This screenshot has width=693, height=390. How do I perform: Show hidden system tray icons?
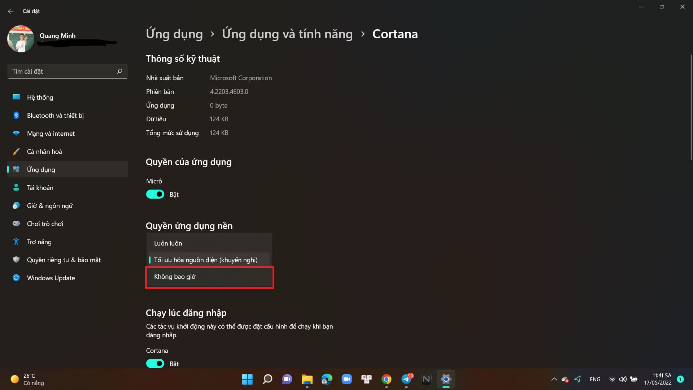554,379
